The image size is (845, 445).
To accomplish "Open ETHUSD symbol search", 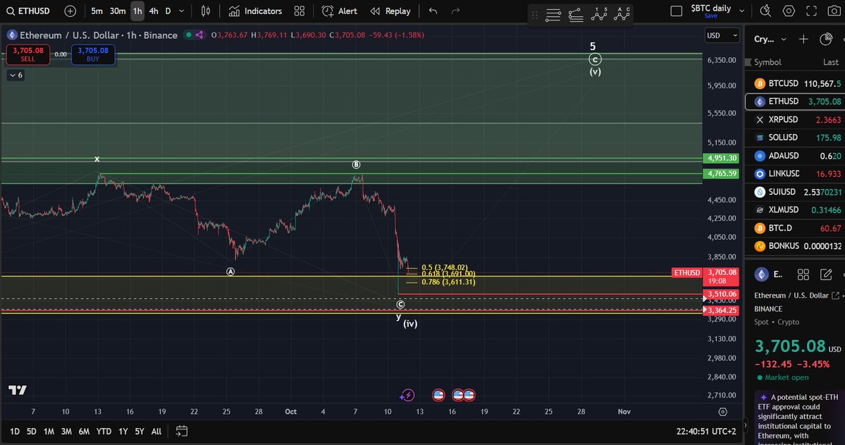I will tap(28, 11).
